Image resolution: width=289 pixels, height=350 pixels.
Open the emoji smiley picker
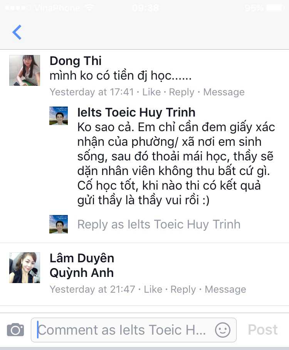click(x=223, y=330)
